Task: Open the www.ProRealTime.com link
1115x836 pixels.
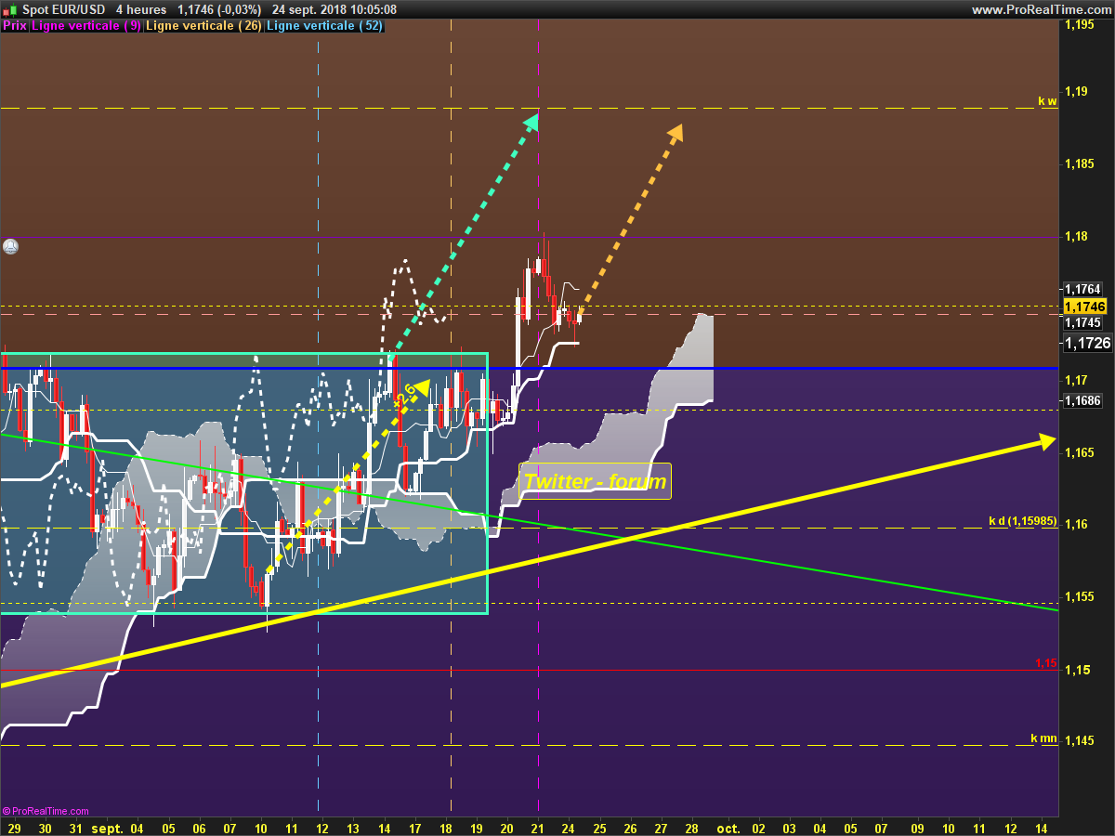Action: coord(1040,9)
